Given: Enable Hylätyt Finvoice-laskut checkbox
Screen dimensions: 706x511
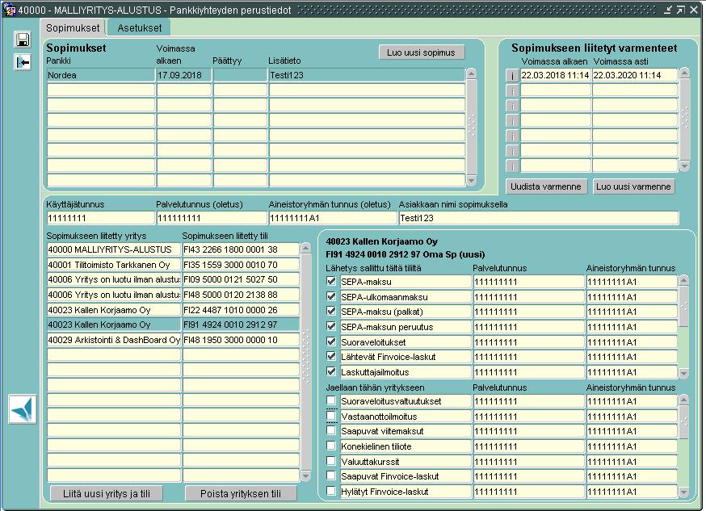Looking at the screenshot, I should (331, 491).
